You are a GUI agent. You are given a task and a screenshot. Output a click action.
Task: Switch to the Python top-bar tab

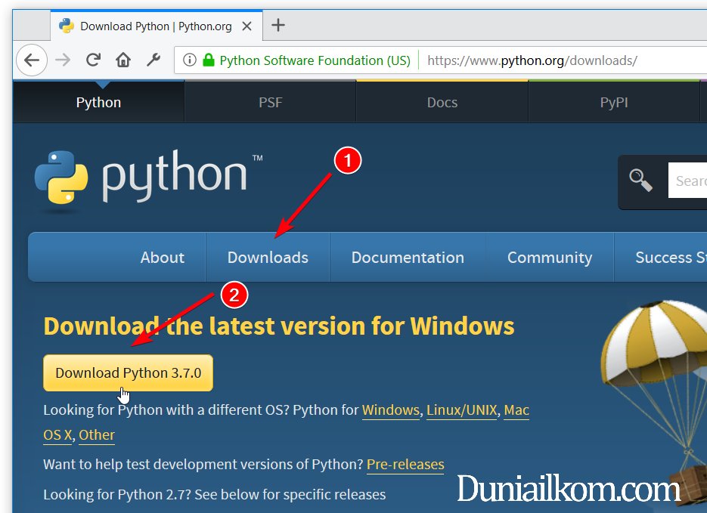point(98,102)
